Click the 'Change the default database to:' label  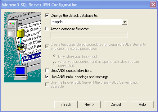tap(74, 16)
